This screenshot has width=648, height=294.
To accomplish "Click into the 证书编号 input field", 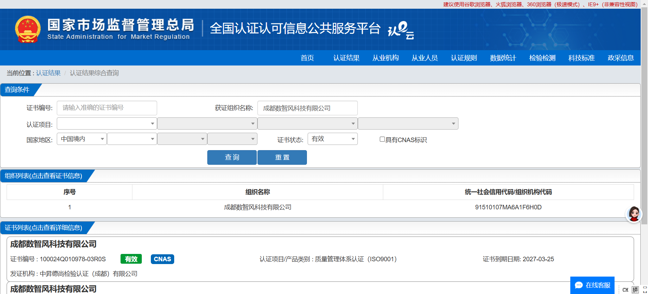I will (107, 108).
